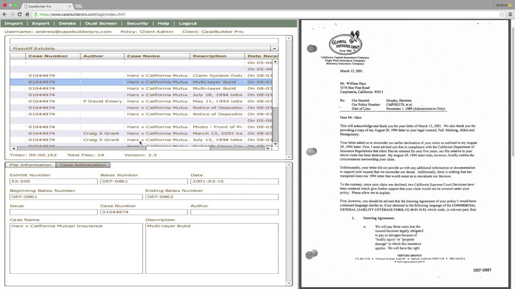Open the Andrew profile button

pos(504,5)
